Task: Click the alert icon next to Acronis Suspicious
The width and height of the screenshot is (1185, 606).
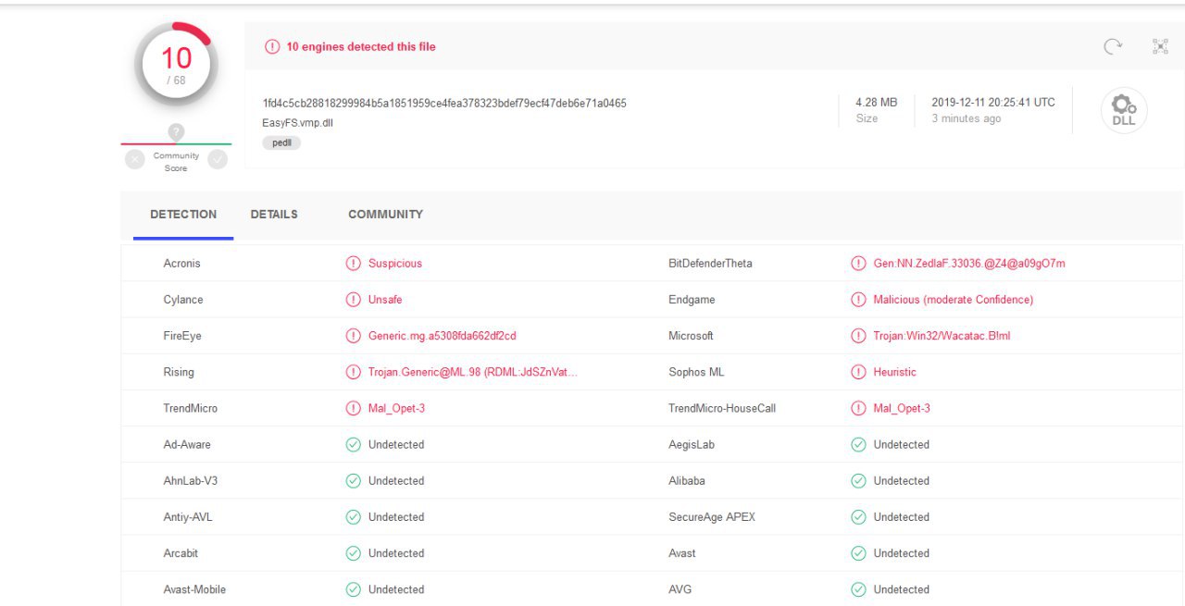Action: point(353,264)
